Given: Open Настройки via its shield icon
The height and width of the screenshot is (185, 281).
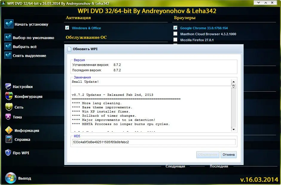Looking at the screenshot, I should pyautogui.click(x=8, y=86).
